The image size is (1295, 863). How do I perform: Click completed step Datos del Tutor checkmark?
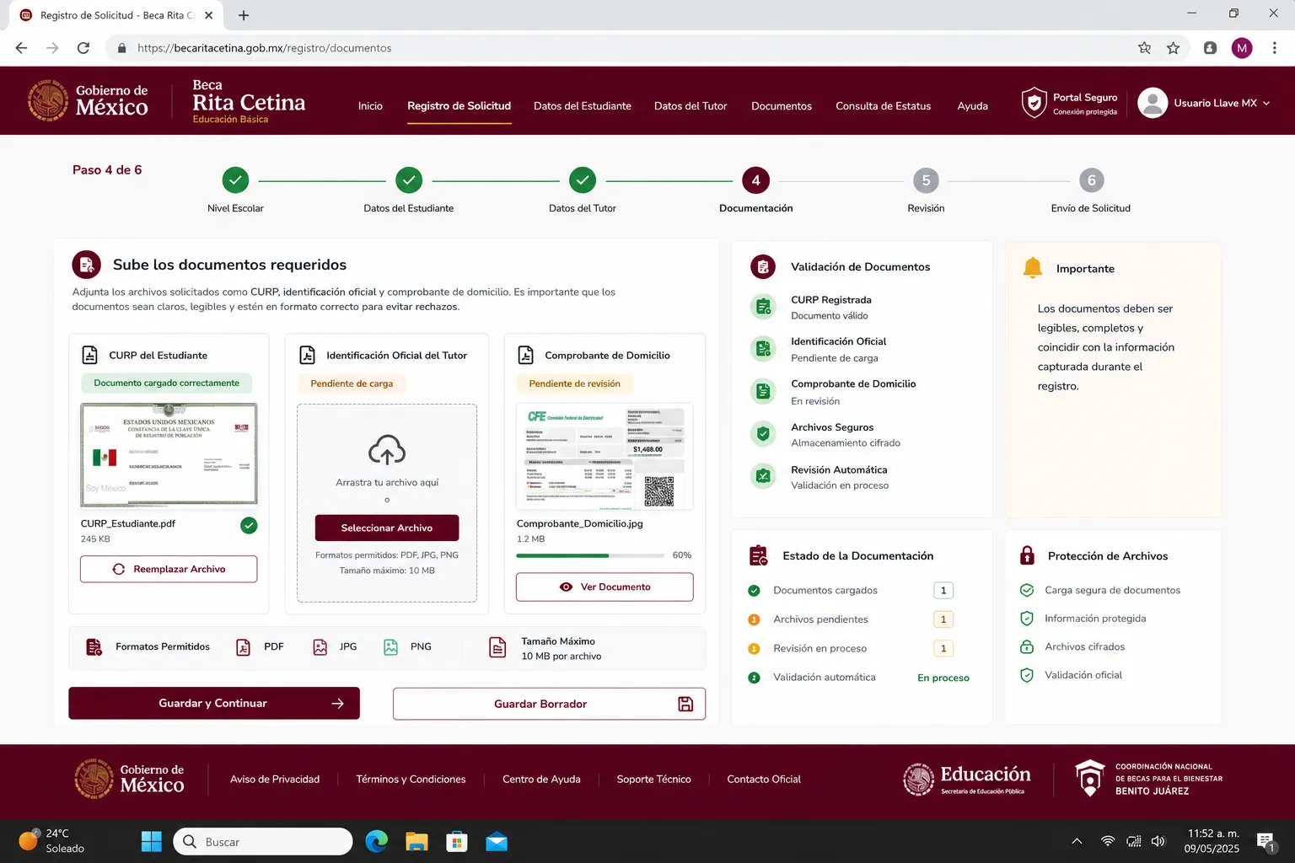(583, 180)
